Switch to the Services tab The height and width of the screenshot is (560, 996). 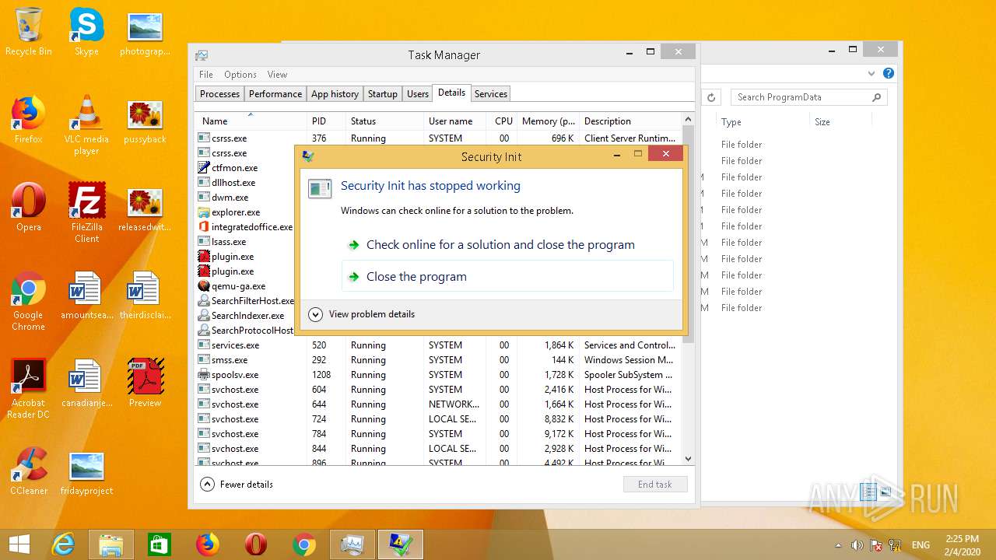pos(491,93)
